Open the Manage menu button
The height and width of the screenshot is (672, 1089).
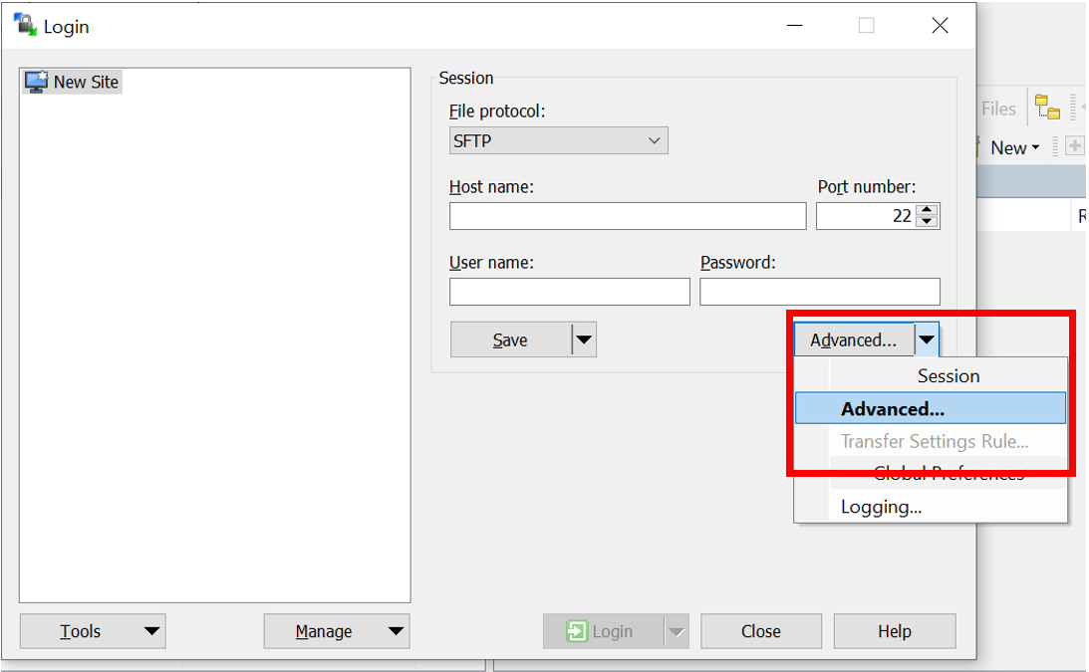[336, 631]
